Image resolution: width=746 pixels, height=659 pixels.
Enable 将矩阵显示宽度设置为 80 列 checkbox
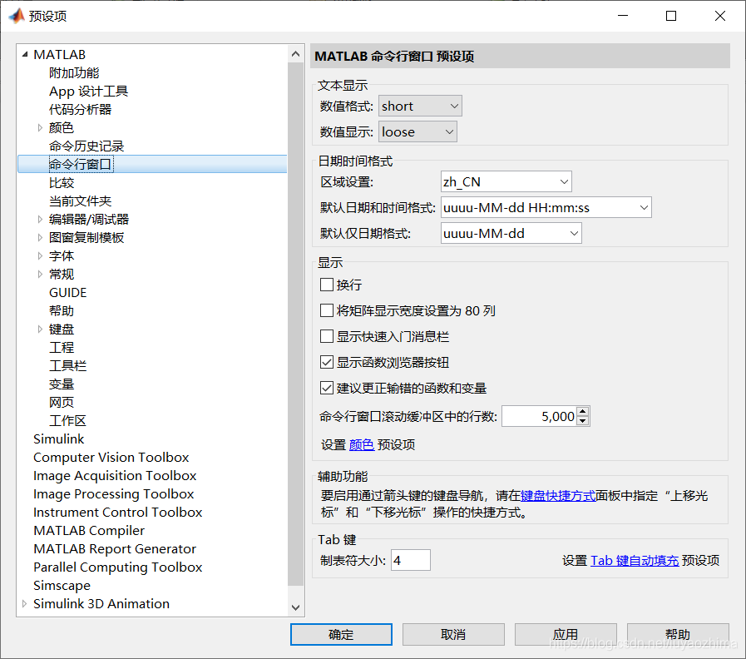326,310
